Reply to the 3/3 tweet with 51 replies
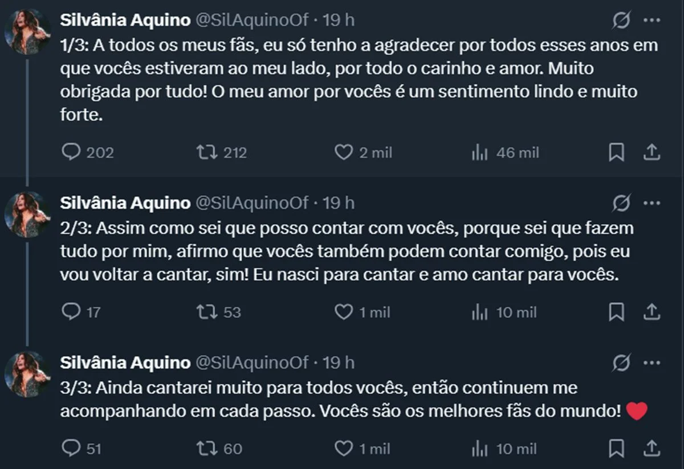Screen dimensions: 684x469 coord(71,449)
